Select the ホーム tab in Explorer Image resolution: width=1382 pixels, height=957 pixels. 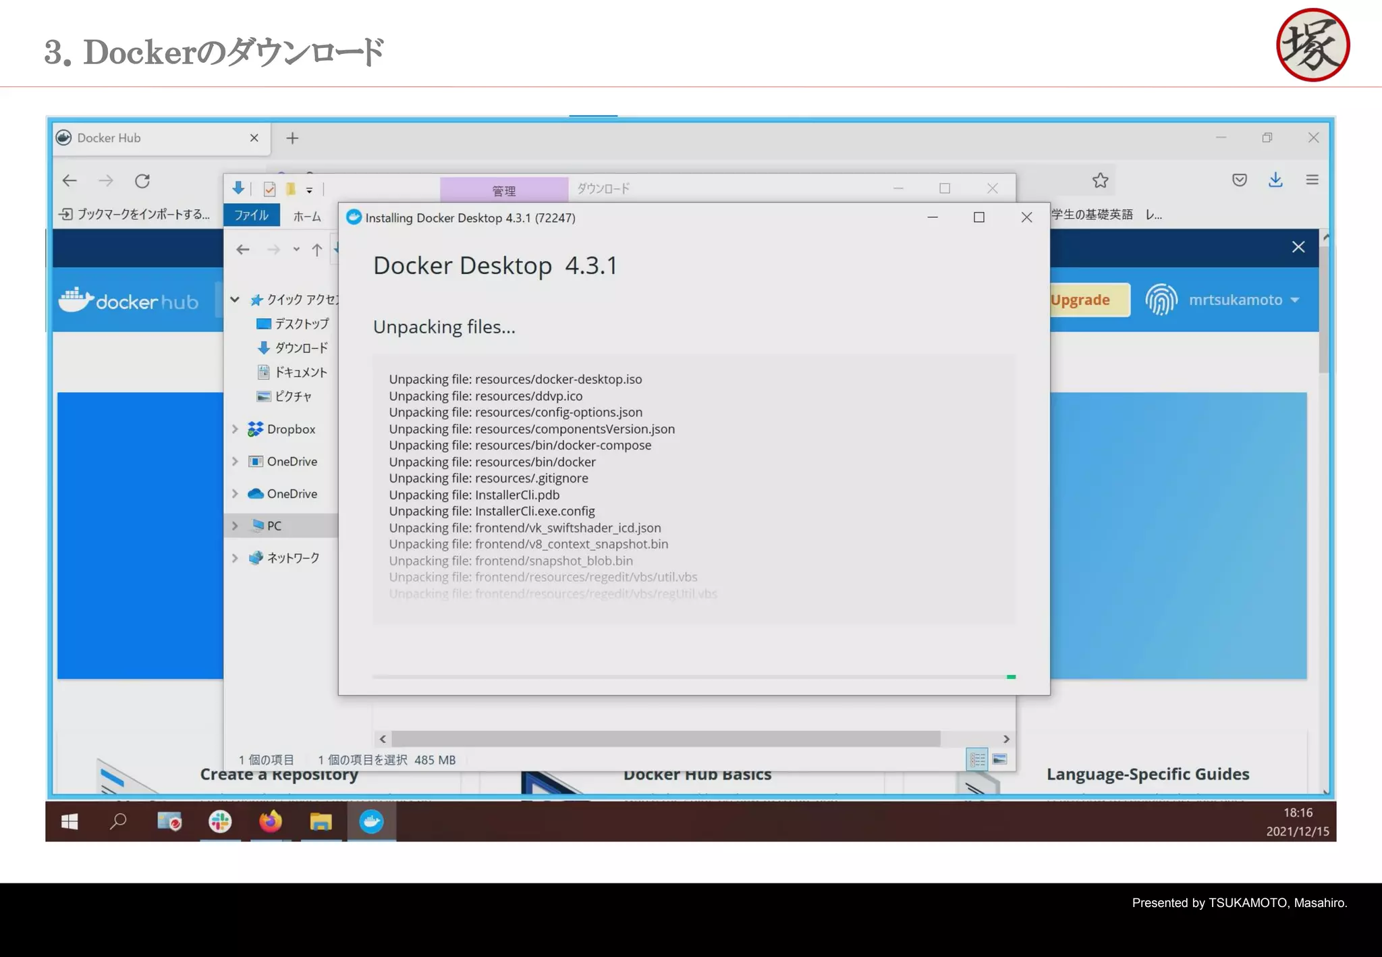pyautogui.click(x=307, y=216)
